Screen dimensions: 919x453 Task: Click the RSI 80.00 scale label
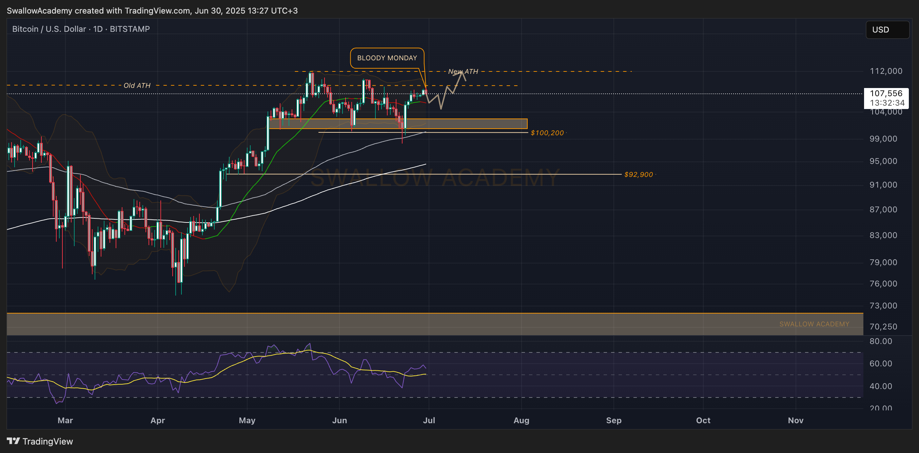pyautogui.click(x=880, y=341)
